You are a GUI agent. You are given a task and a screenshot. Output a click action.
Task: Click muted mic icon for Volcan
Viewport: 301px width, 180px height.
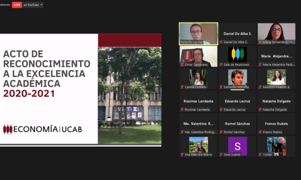coord(260,155)
